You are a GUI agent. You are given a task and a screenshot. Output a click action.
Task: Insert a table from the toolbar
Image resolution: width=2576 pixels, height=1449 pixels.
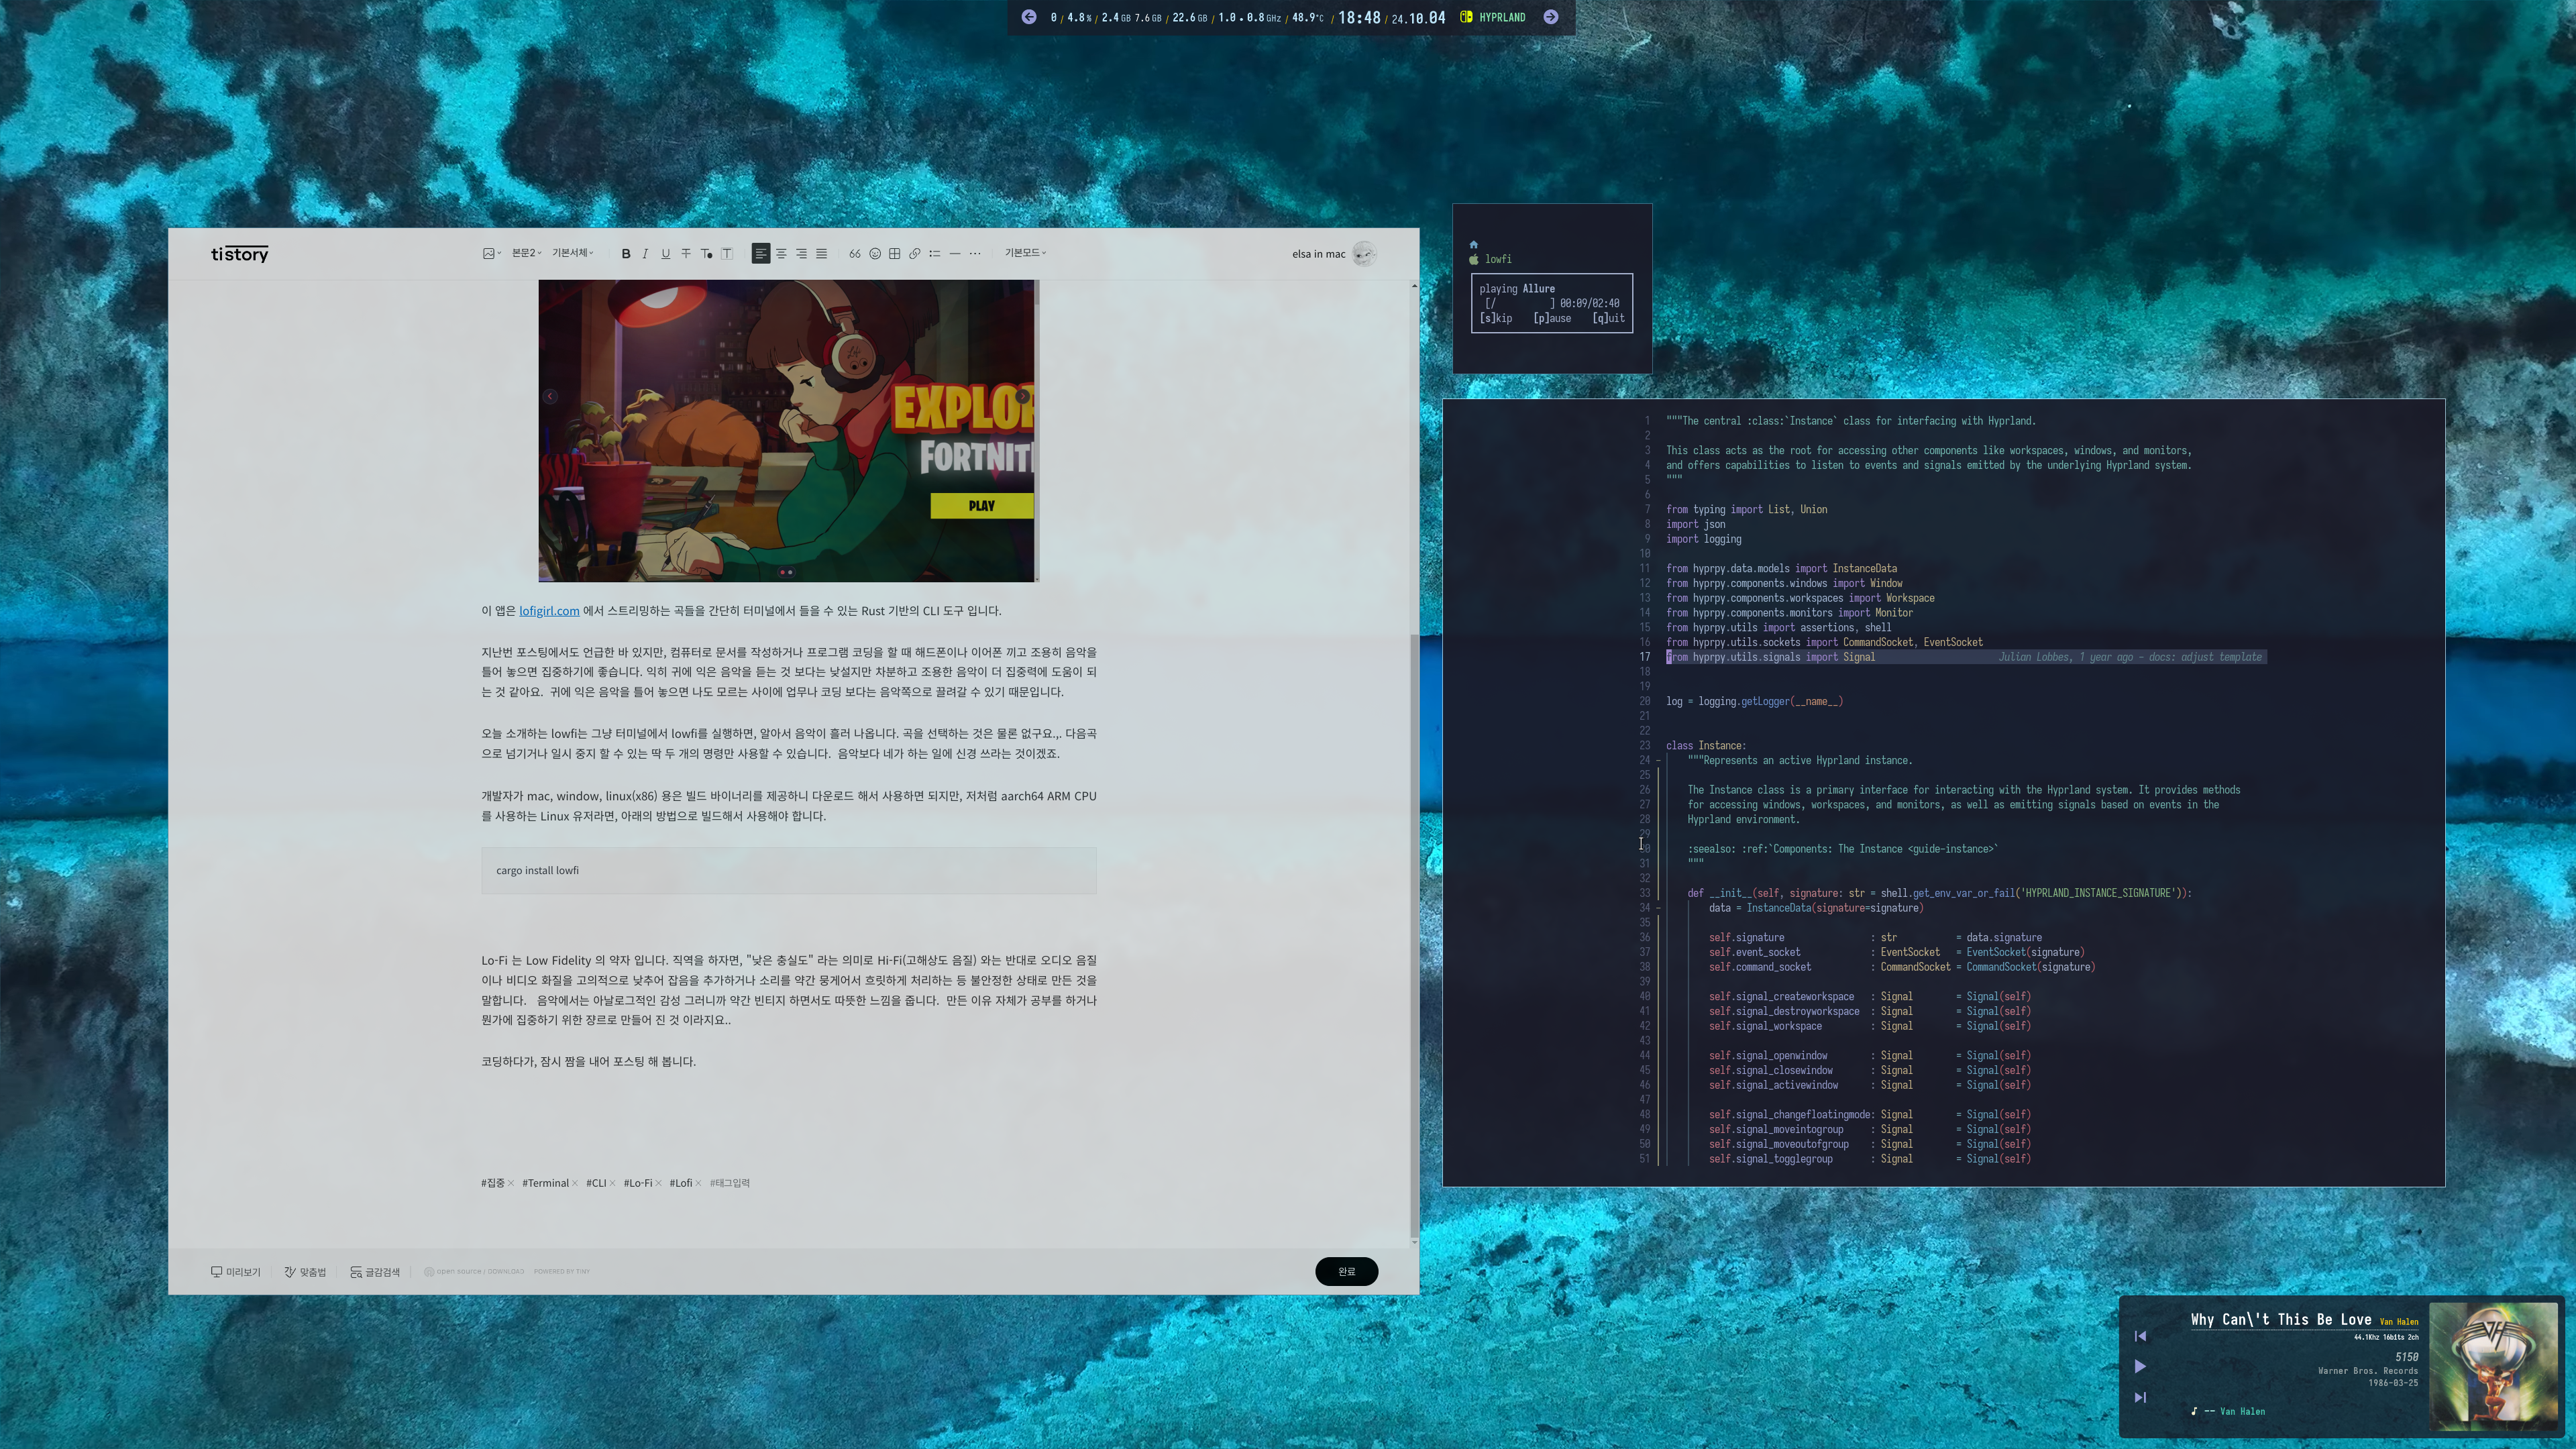click(895, 254)
